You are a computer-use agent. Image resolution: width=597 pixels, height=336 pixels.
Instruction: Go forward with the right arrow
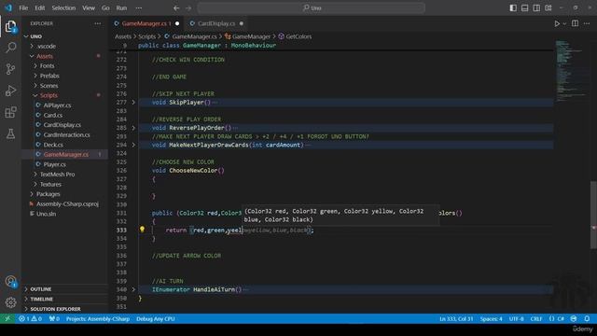click(x=188, y=7)
